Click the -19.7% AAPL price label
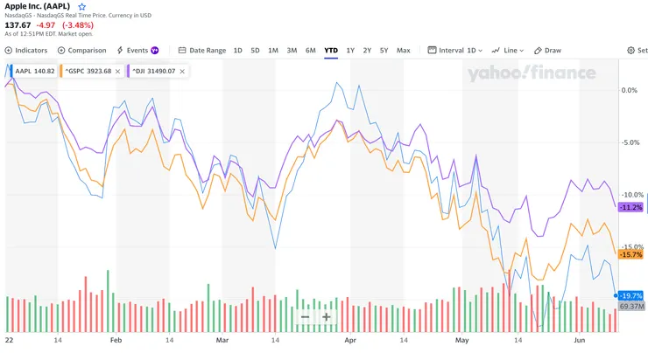Screen dimensions: 648x353 pos(630,295)
